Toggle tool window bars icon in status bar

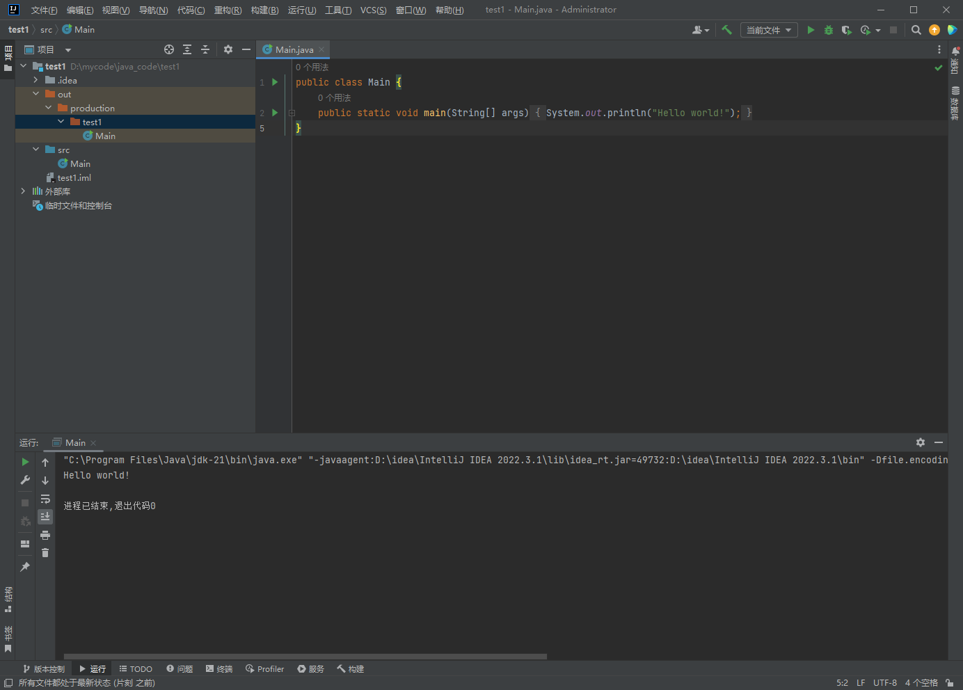8,683
